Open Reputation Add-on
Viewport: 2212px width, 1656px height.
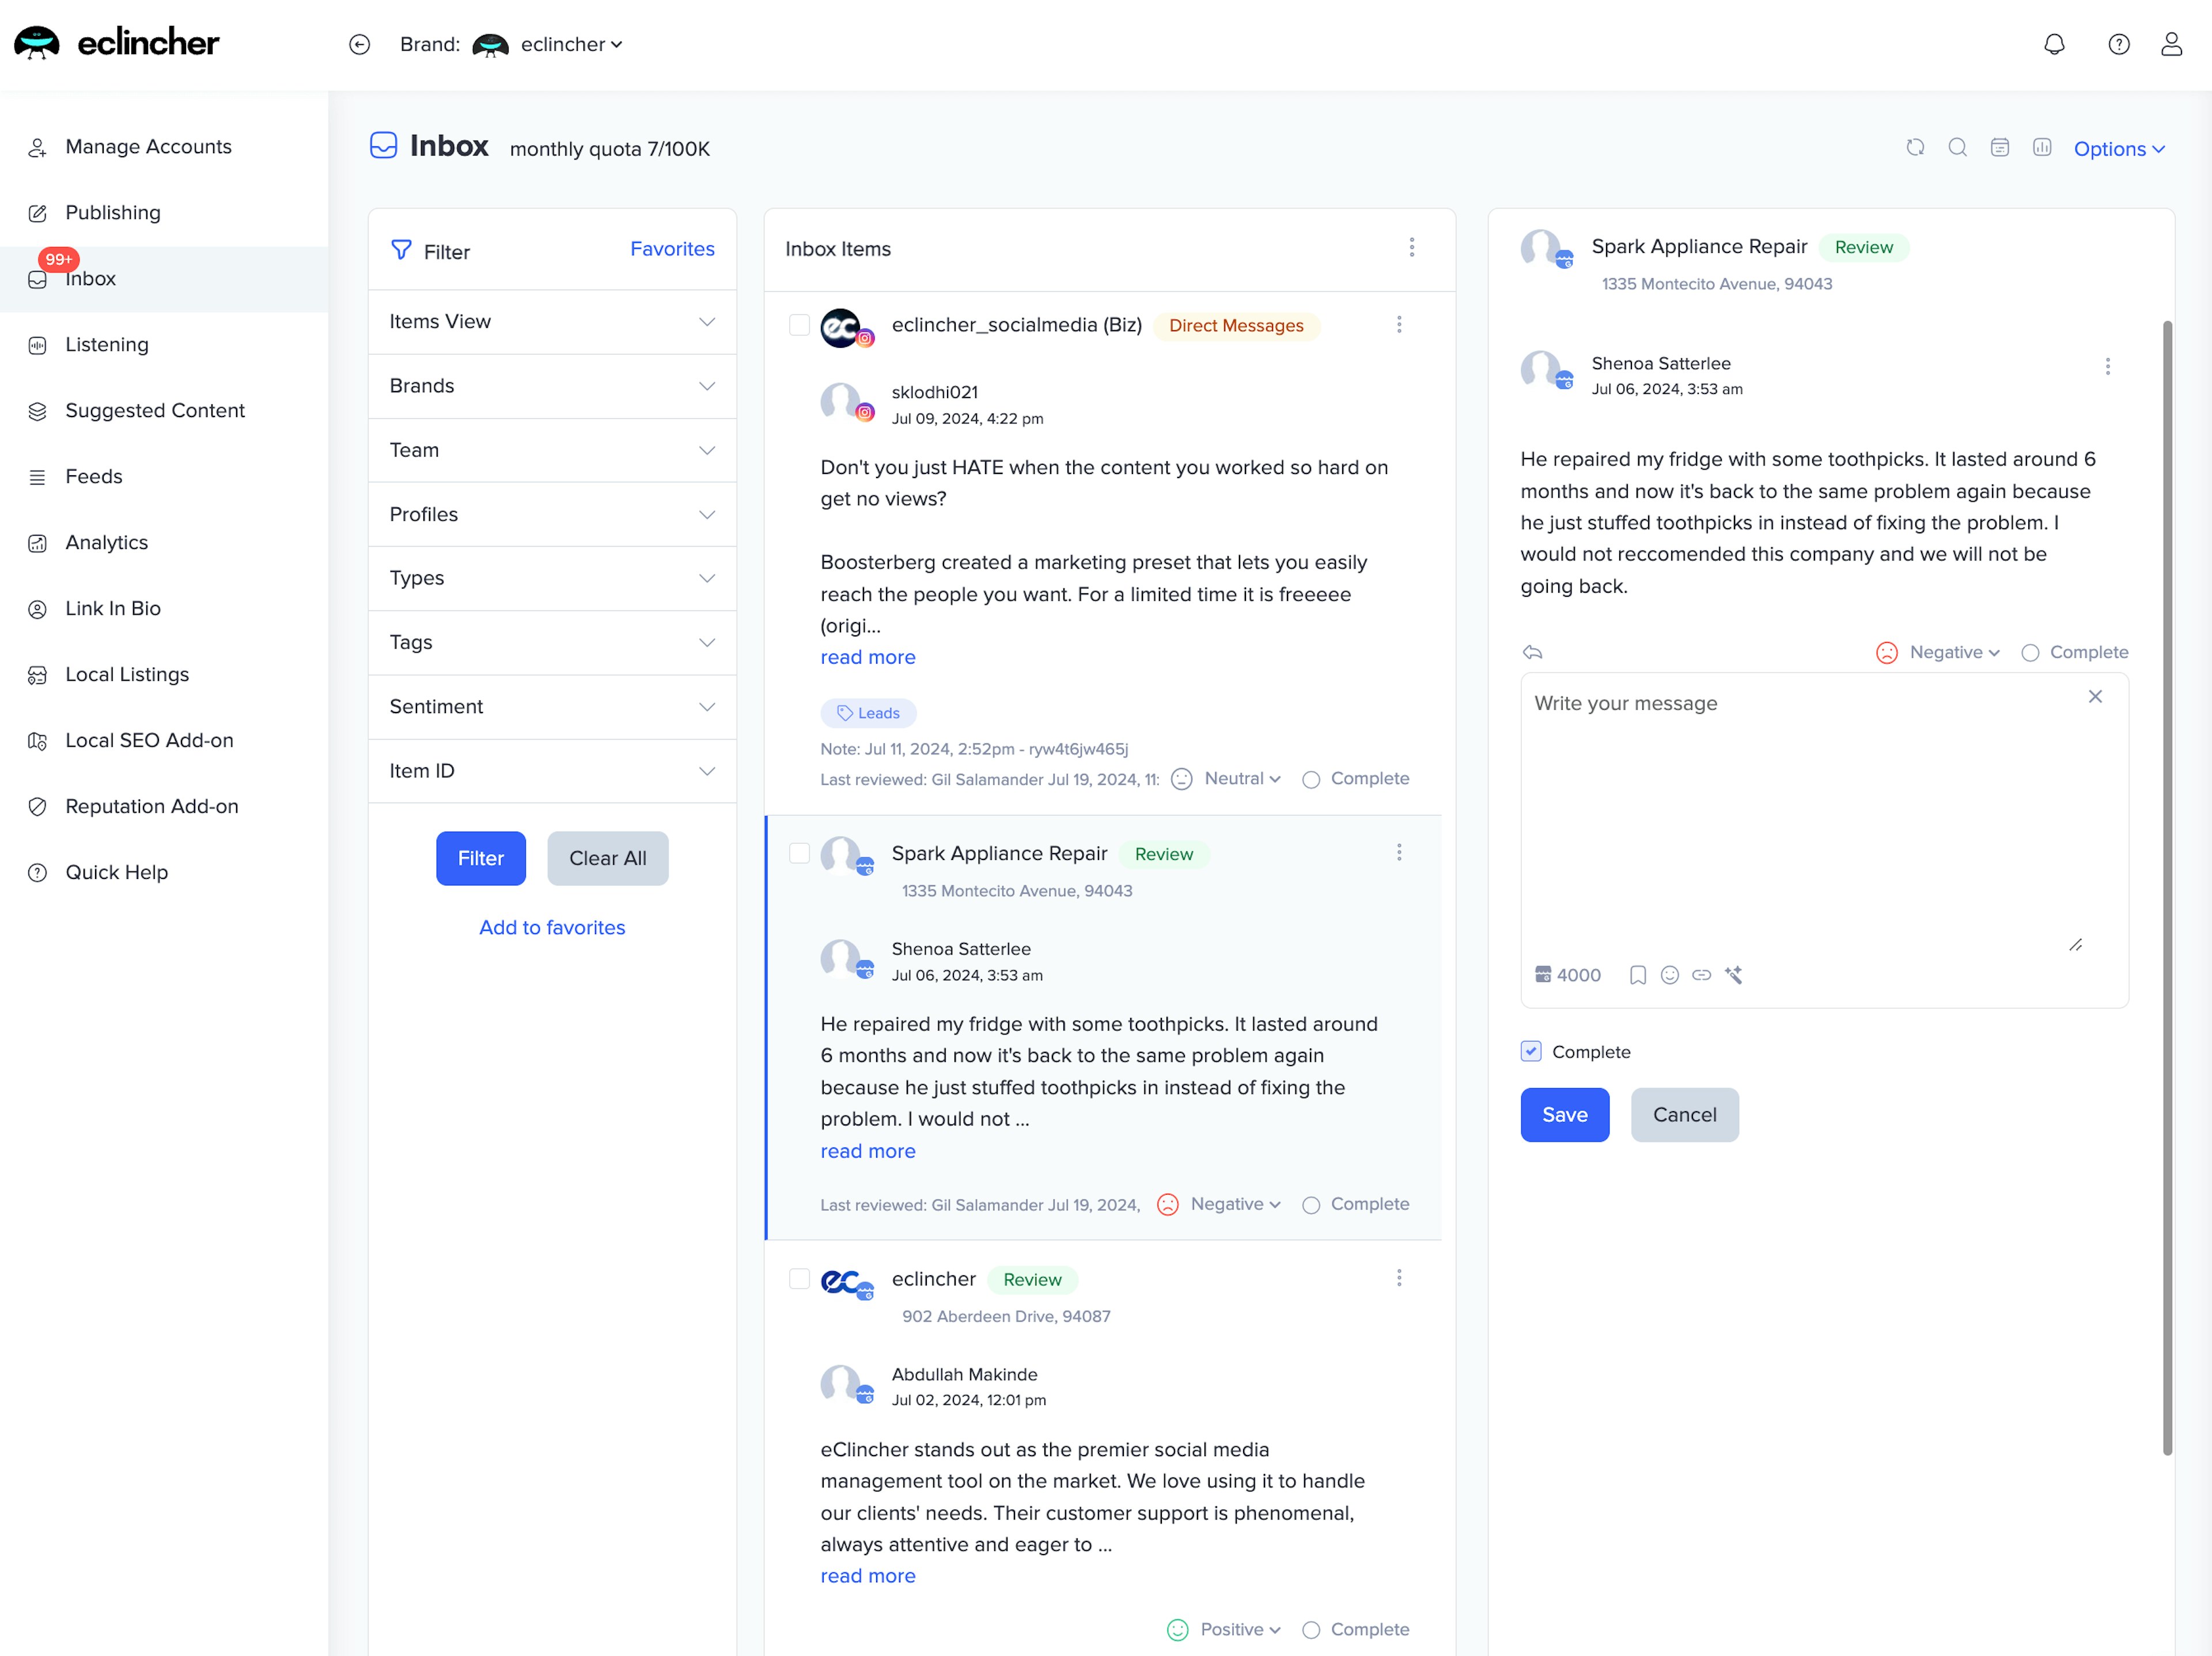(x=151, y=807)
